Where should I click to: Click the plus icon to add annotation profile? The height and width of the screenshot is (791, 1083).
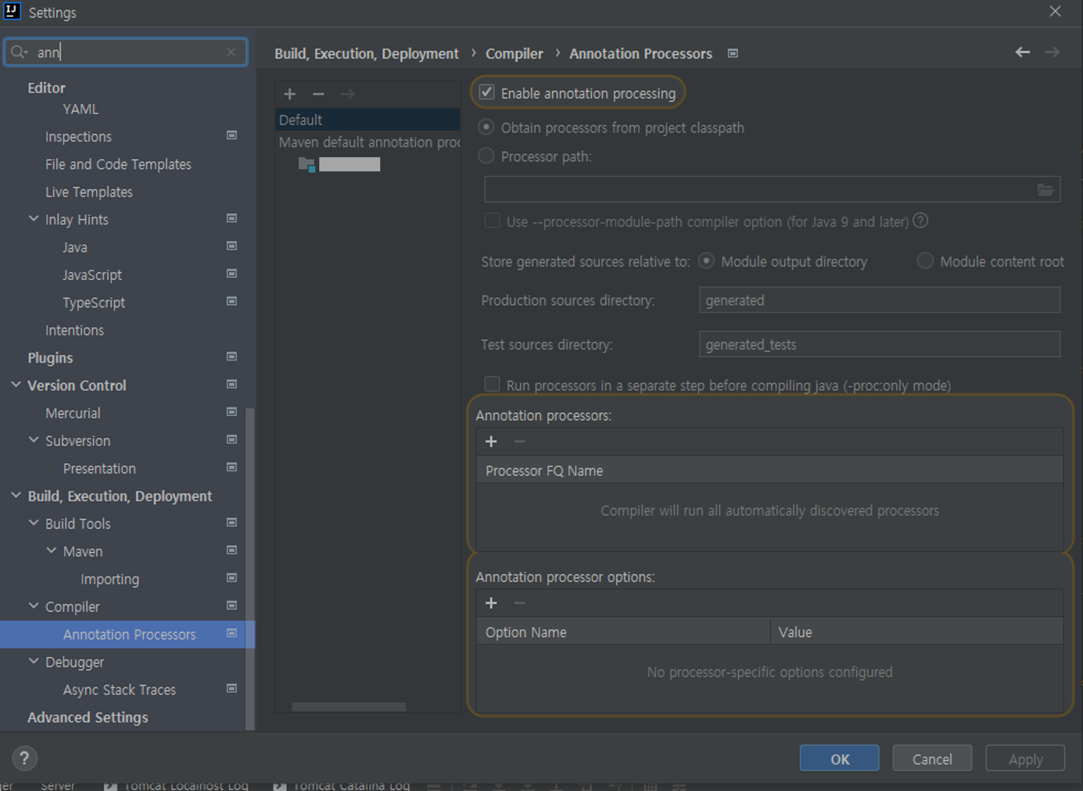pyautogui.click(x=289, y=94)
